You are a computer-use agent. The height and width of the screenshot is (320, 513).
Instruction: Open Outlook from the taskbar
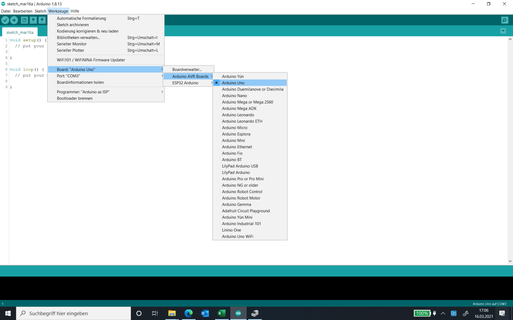tap(205, 313)
